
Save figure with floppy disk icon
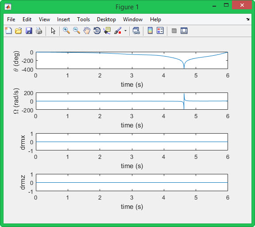[29, 31]
